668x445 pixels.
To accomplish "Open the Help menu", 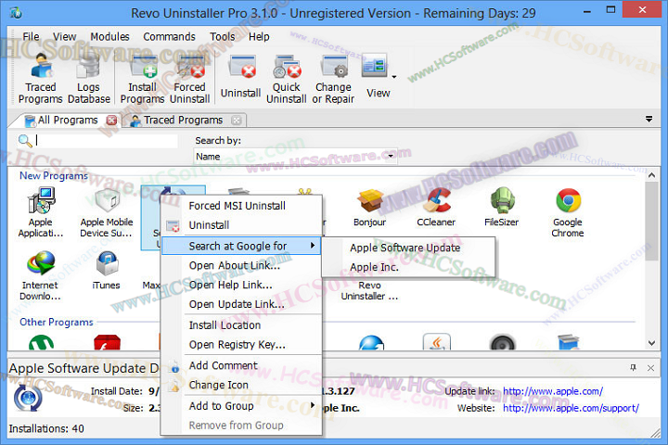I will [259, 37].
